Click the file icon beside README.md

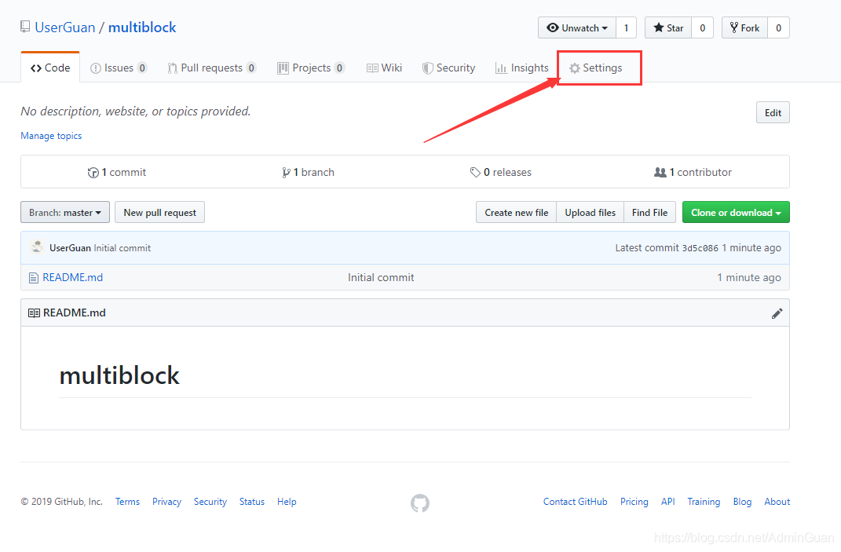click(x=33, y=278)
